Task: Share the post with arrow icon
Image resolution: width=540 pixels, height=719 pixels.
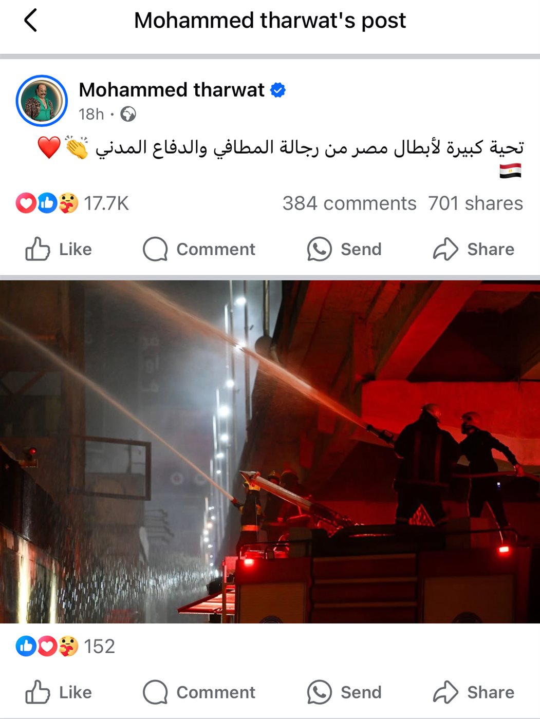Action: 445,249
